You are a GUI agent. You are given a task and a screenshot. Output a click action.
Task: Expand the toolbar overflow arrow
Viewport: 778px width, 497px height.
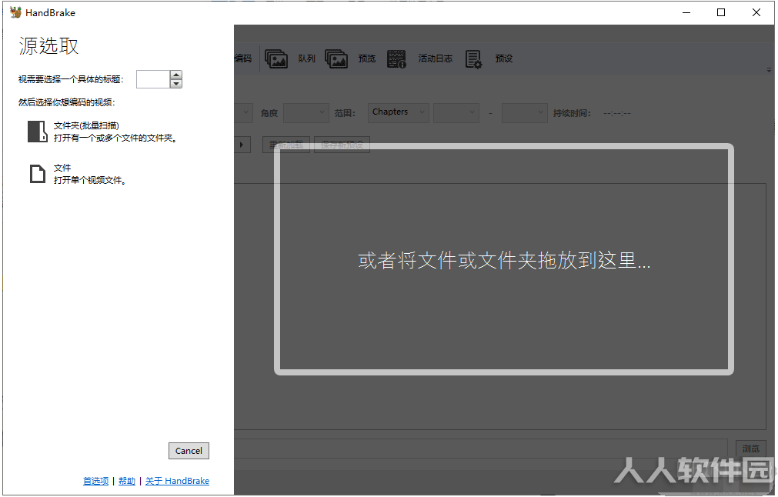tap(769, 71)
